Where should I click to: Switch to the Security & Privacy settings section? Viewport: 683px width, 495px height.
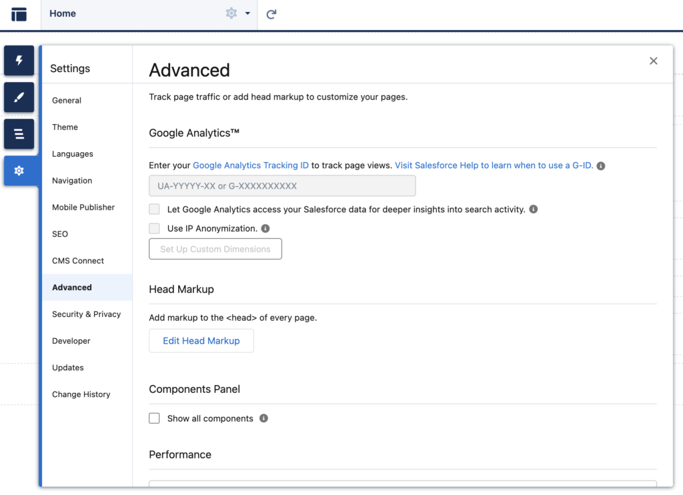(x=87, y=314)
